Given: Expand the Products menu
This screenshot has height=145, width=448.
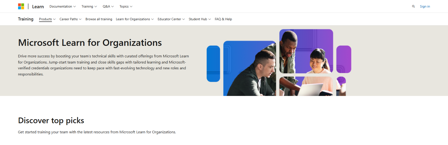Looking at the screenshot, I should click(47, 19).
